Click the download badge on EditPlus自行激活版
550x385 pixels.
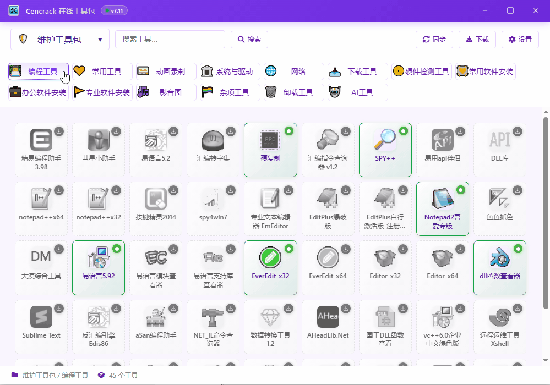[x=403, y=190]
